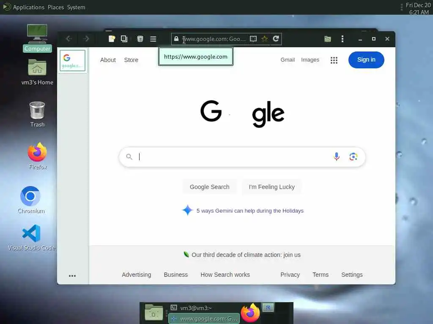Go forward using the browser forward arrow
Viewport: 433px width, 324px height.
point(86,39)
